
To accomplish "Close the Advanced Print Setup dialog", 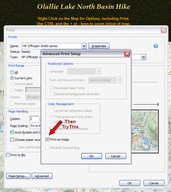I will [127, 54].
